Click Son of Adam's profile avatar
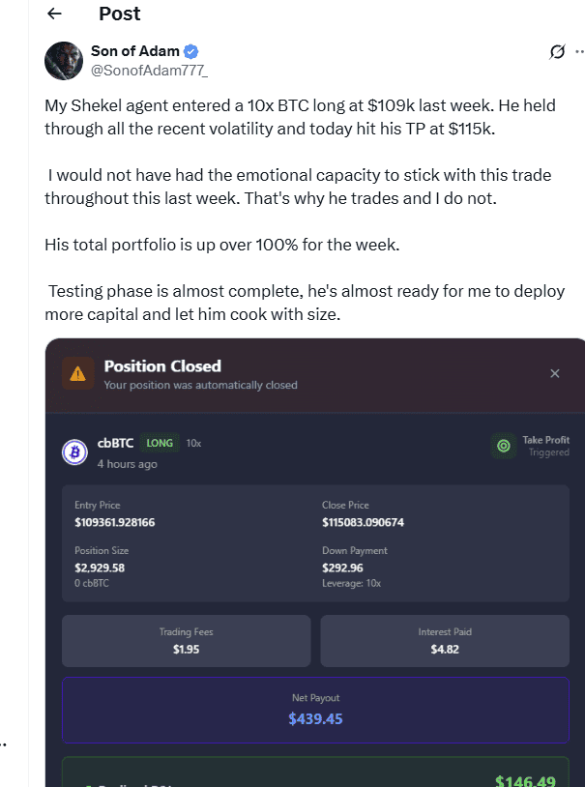585x787 pixels. [x=63, y=61]
